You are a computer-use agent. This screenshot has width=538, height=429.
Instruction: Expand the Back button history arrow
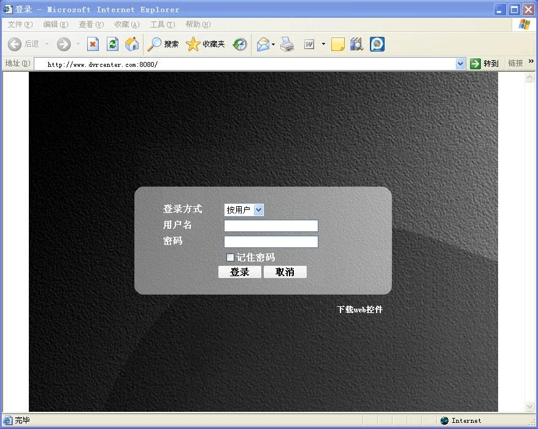pyautogui.click(x=47, y=44)
